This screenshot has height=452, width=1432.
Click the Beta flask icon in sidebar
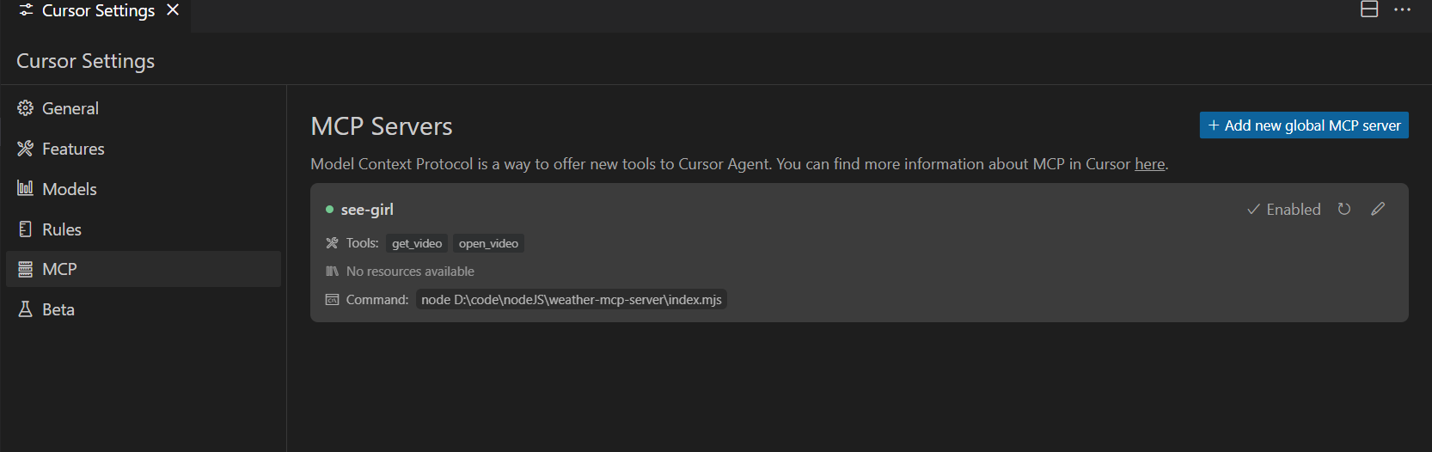25,309
